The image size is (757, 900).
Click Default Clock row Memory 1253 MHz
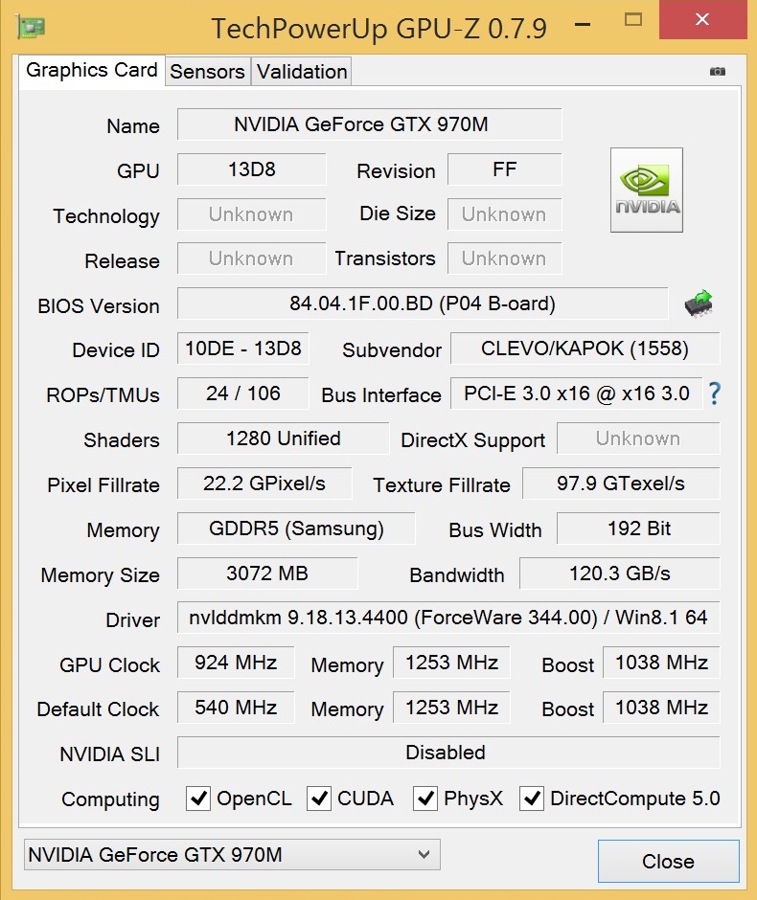tap(451, 708)
